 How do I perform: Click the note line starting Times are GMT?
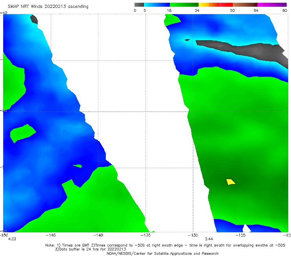[x=165, y=245]
